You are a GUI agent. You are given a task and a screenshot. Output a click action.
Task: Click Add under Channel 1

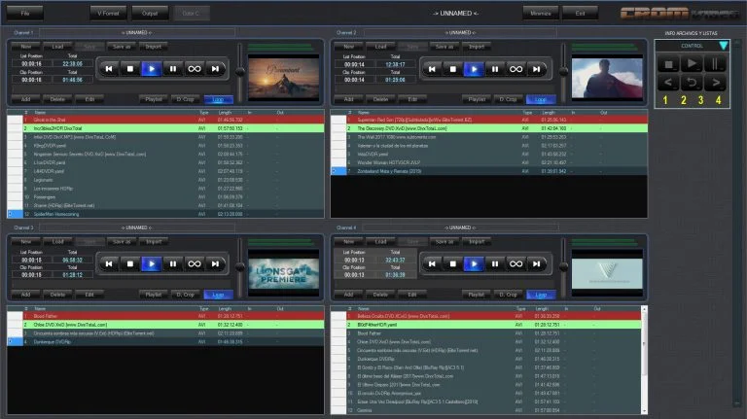point(25,99)
